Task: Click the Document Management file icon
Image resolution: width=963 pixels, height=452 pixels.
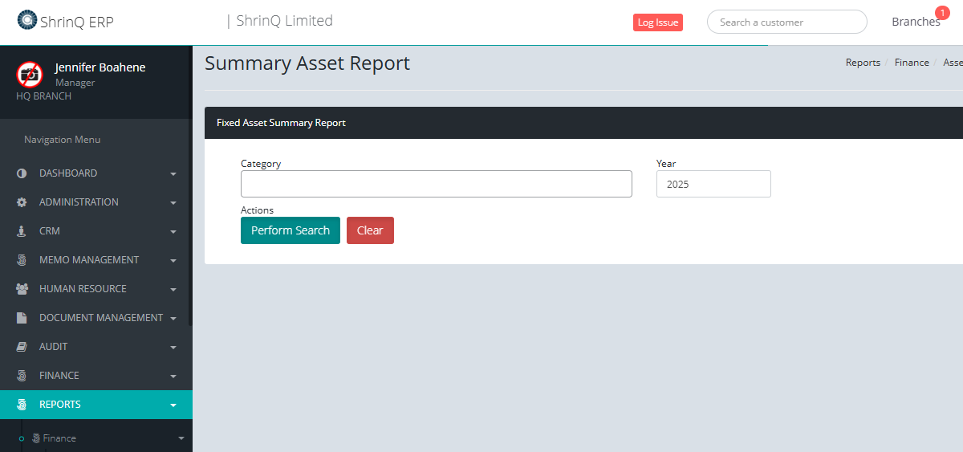Action: click(22, 318)
